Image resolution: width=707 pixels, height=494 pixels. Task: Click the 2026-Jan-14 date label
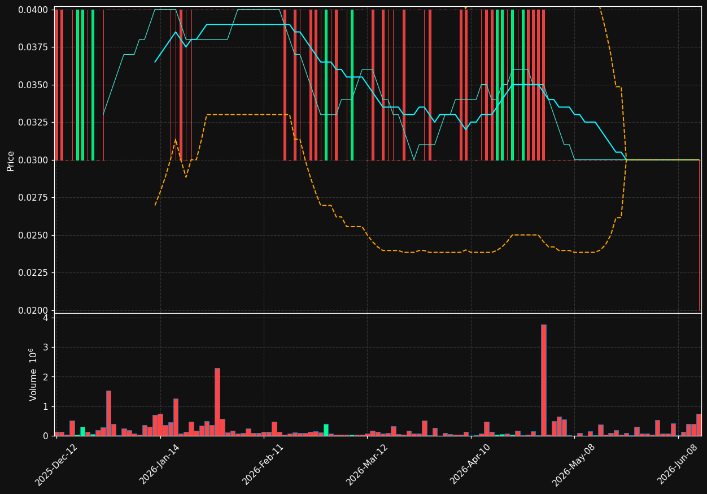(159, 465)
